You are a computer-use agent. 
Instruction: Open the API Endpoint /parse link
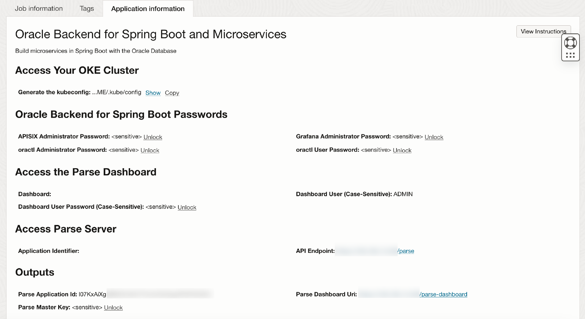(406, 251)
